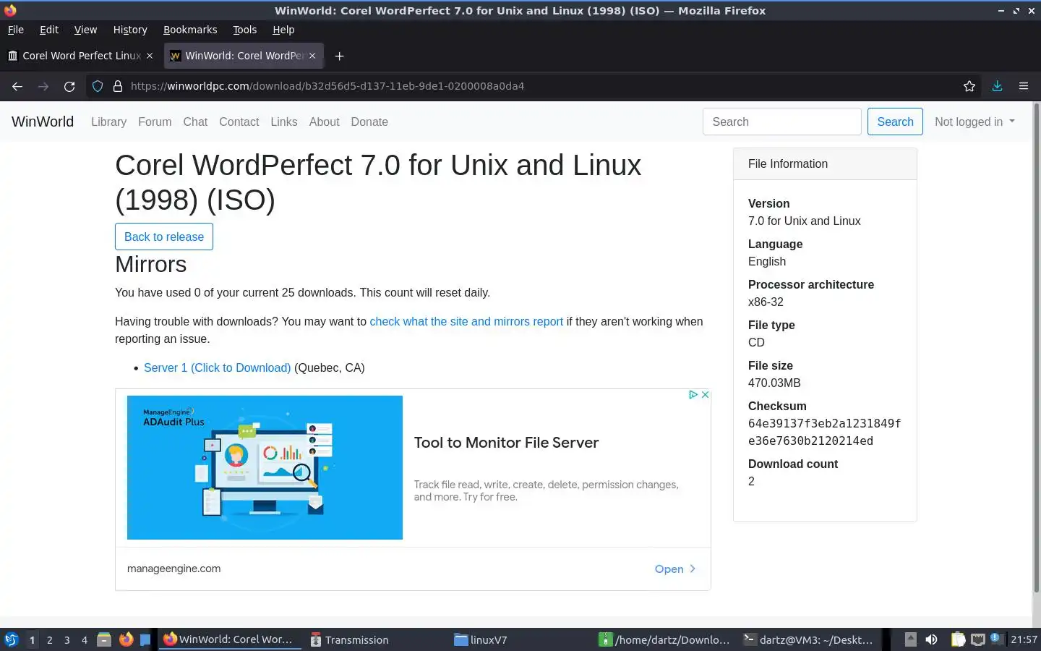Show site security padlock info
The width and height of the screenshot is (1041, 651).
(x=118, y=86)
